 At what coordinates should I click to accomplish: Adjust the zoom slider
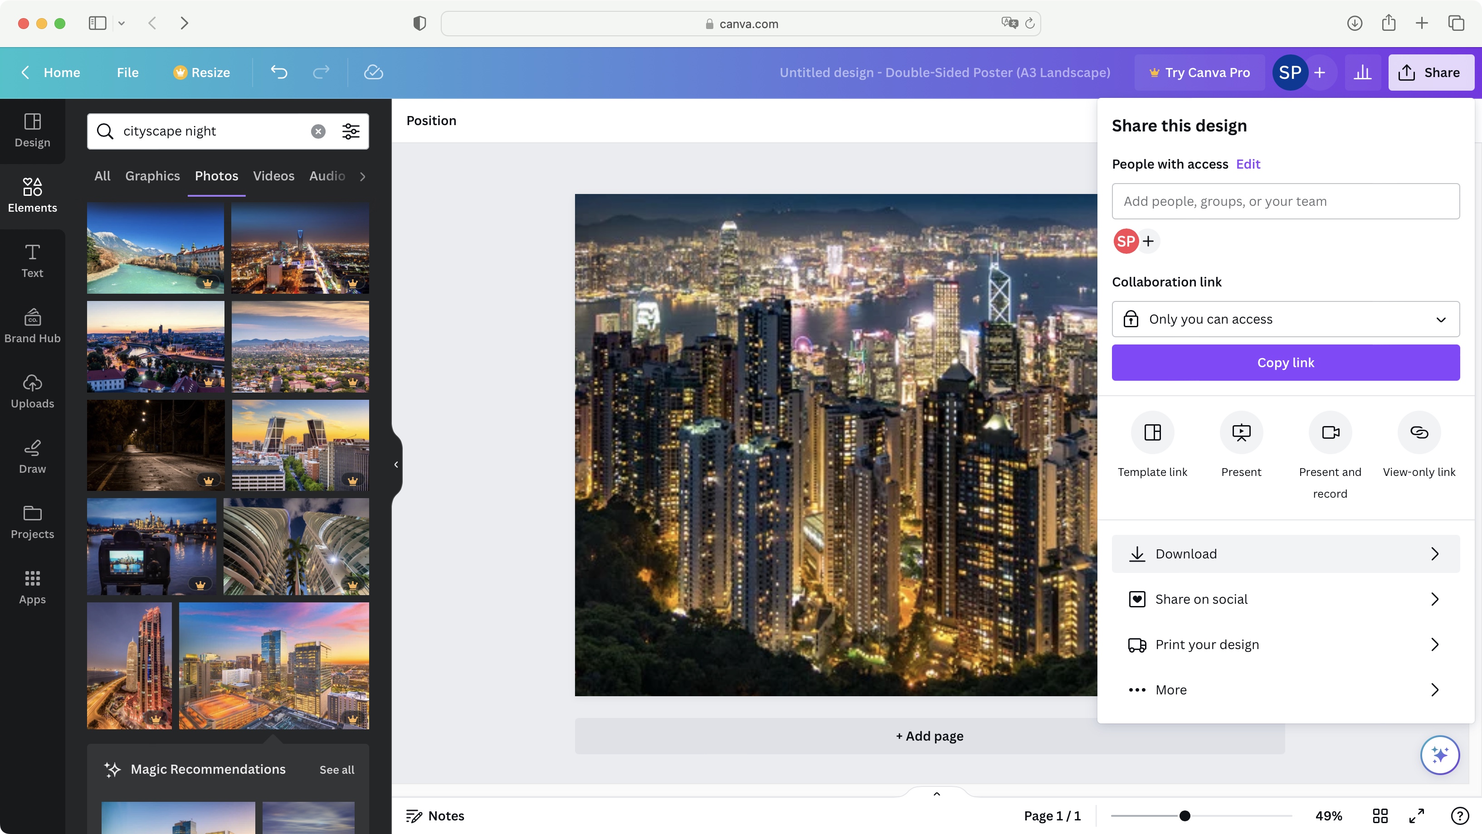click(1185, 815)
